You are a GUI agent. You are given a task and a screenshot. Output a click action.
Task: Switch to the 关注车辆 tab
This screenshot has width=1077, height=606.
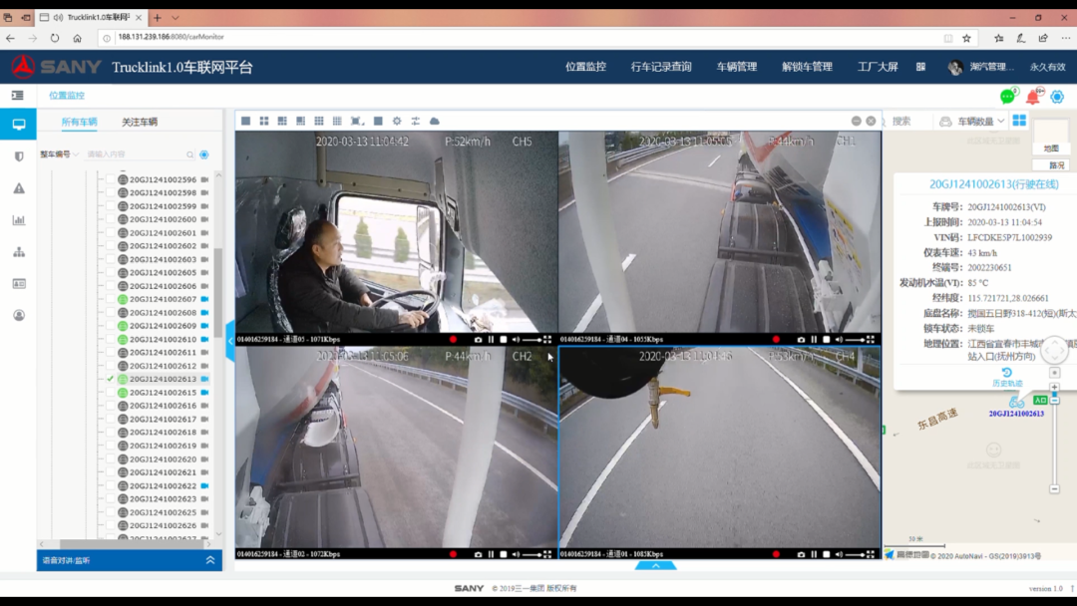(139, 122)
